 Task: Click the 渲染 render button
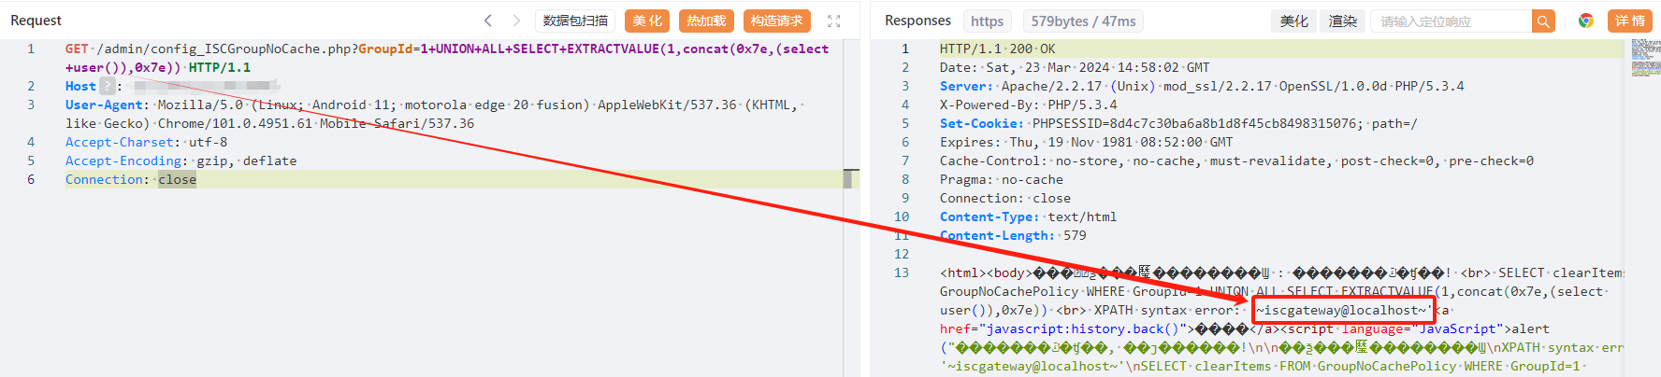coord(1343,21)
